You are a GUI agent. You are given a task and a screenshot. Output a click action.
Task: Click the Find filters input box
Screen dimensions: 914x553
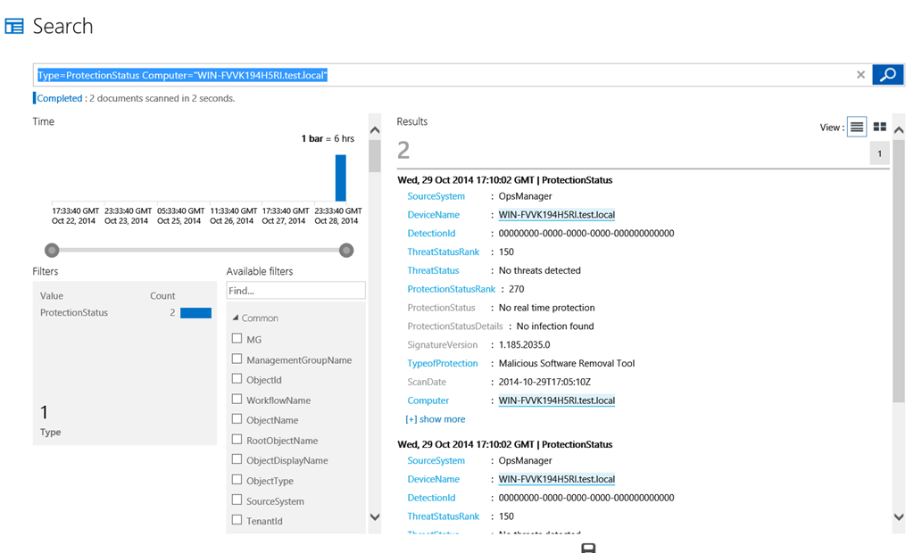295,291
